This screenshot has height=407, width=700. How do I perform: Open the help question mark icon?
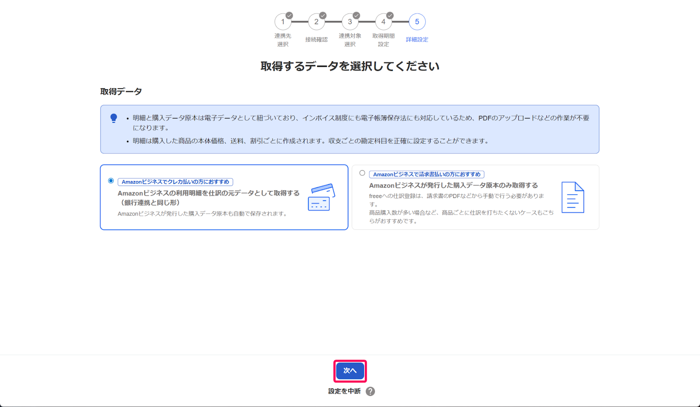point(371,391)
